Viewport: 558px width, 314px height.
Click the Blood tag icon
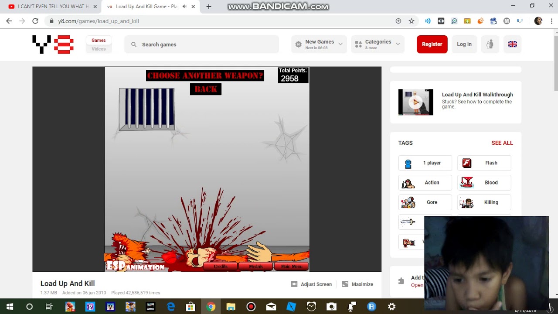click(x=467, y=183)
